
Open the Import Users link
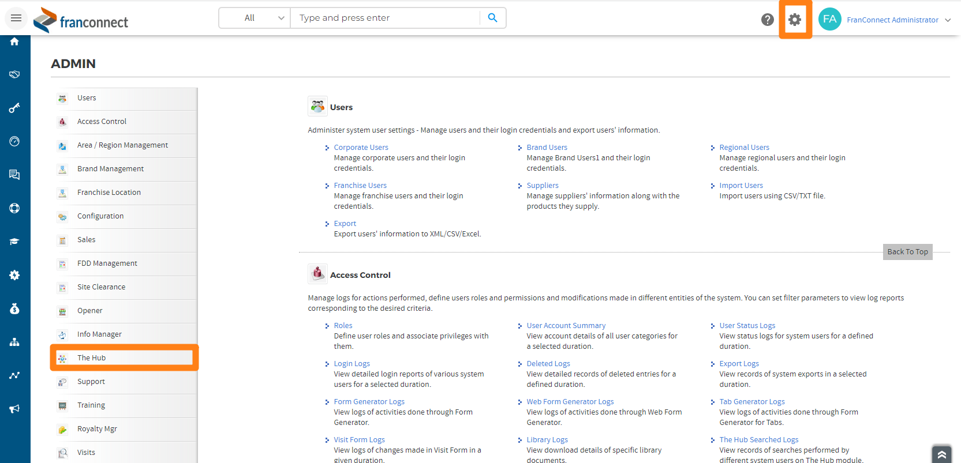(x=741, y=186)
